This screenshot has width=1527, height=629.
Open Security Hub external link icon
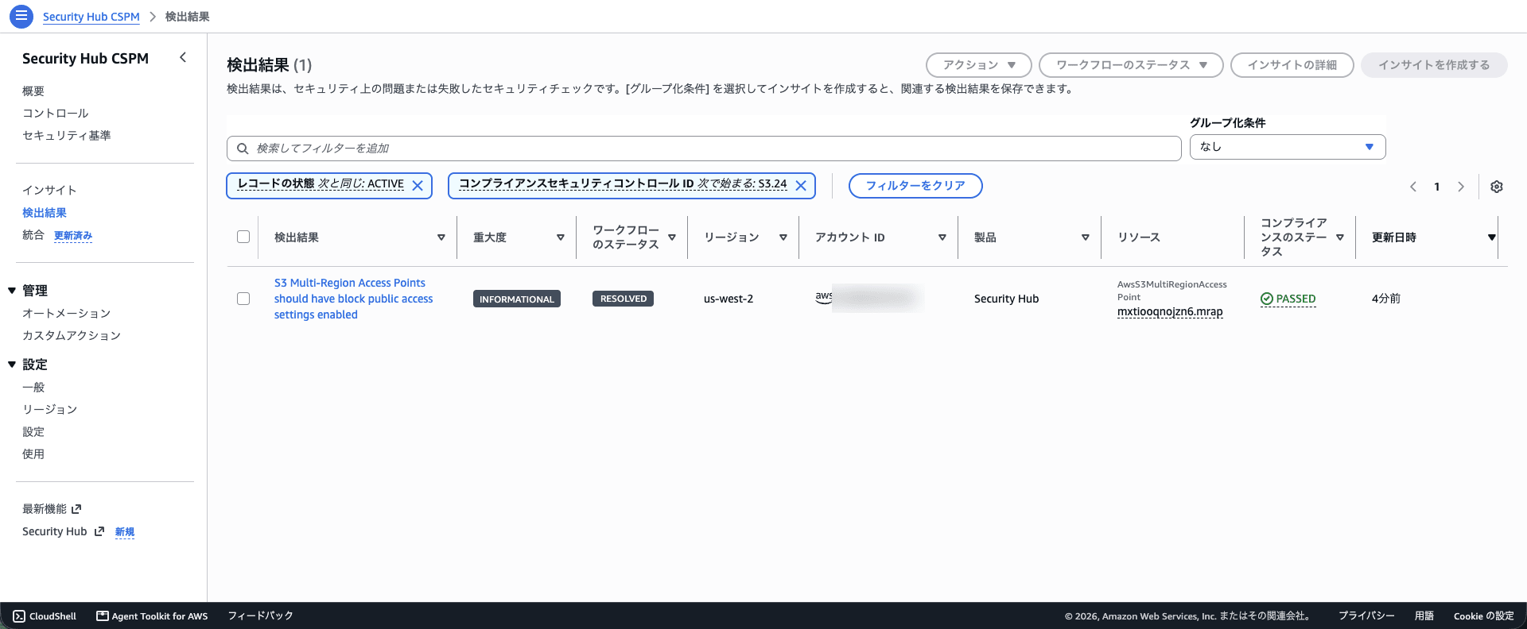point(99,531)
